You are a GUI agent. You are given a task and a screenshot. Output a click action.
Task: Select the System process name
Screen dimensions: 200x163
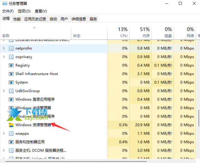click(x=22, y=82)
